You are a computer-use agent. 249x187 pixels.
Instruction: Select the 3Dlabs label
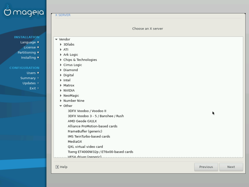click(x=69, y=44)
